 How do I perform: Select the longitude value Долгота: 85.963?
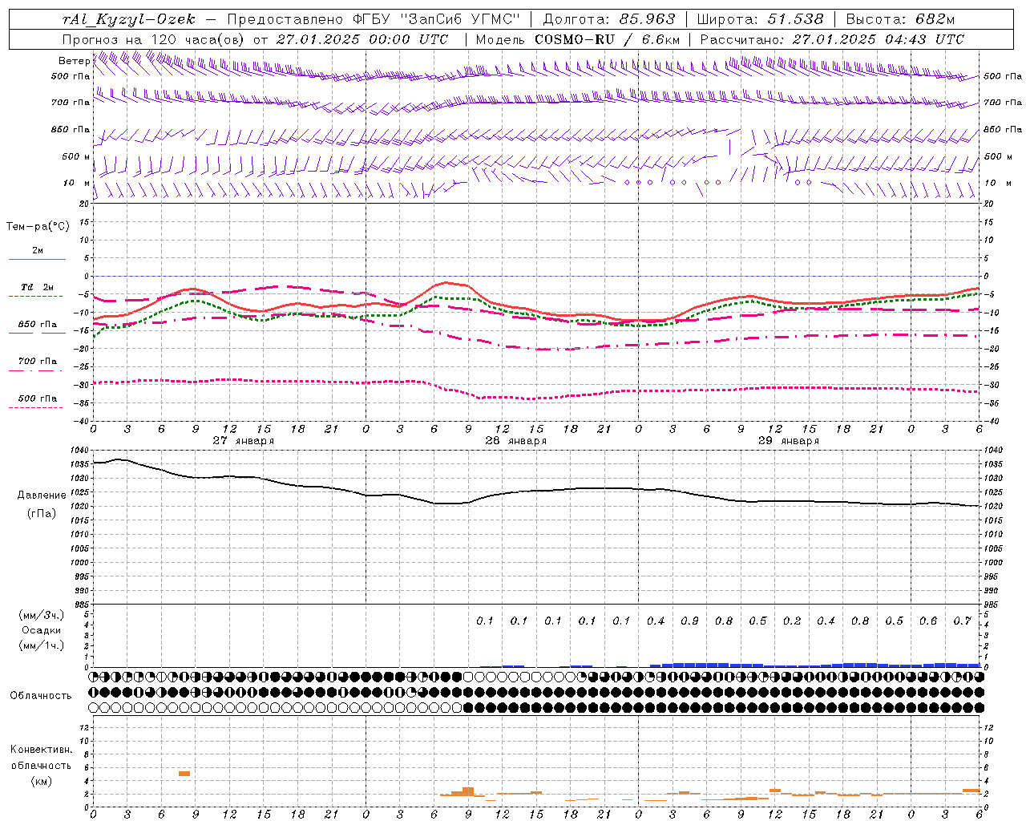[x=609, y=19]
